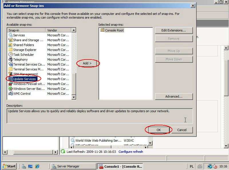Click services list scroll down arrow in Server Manager
This screenshot has width=229, height=170.
coord(150,143)
